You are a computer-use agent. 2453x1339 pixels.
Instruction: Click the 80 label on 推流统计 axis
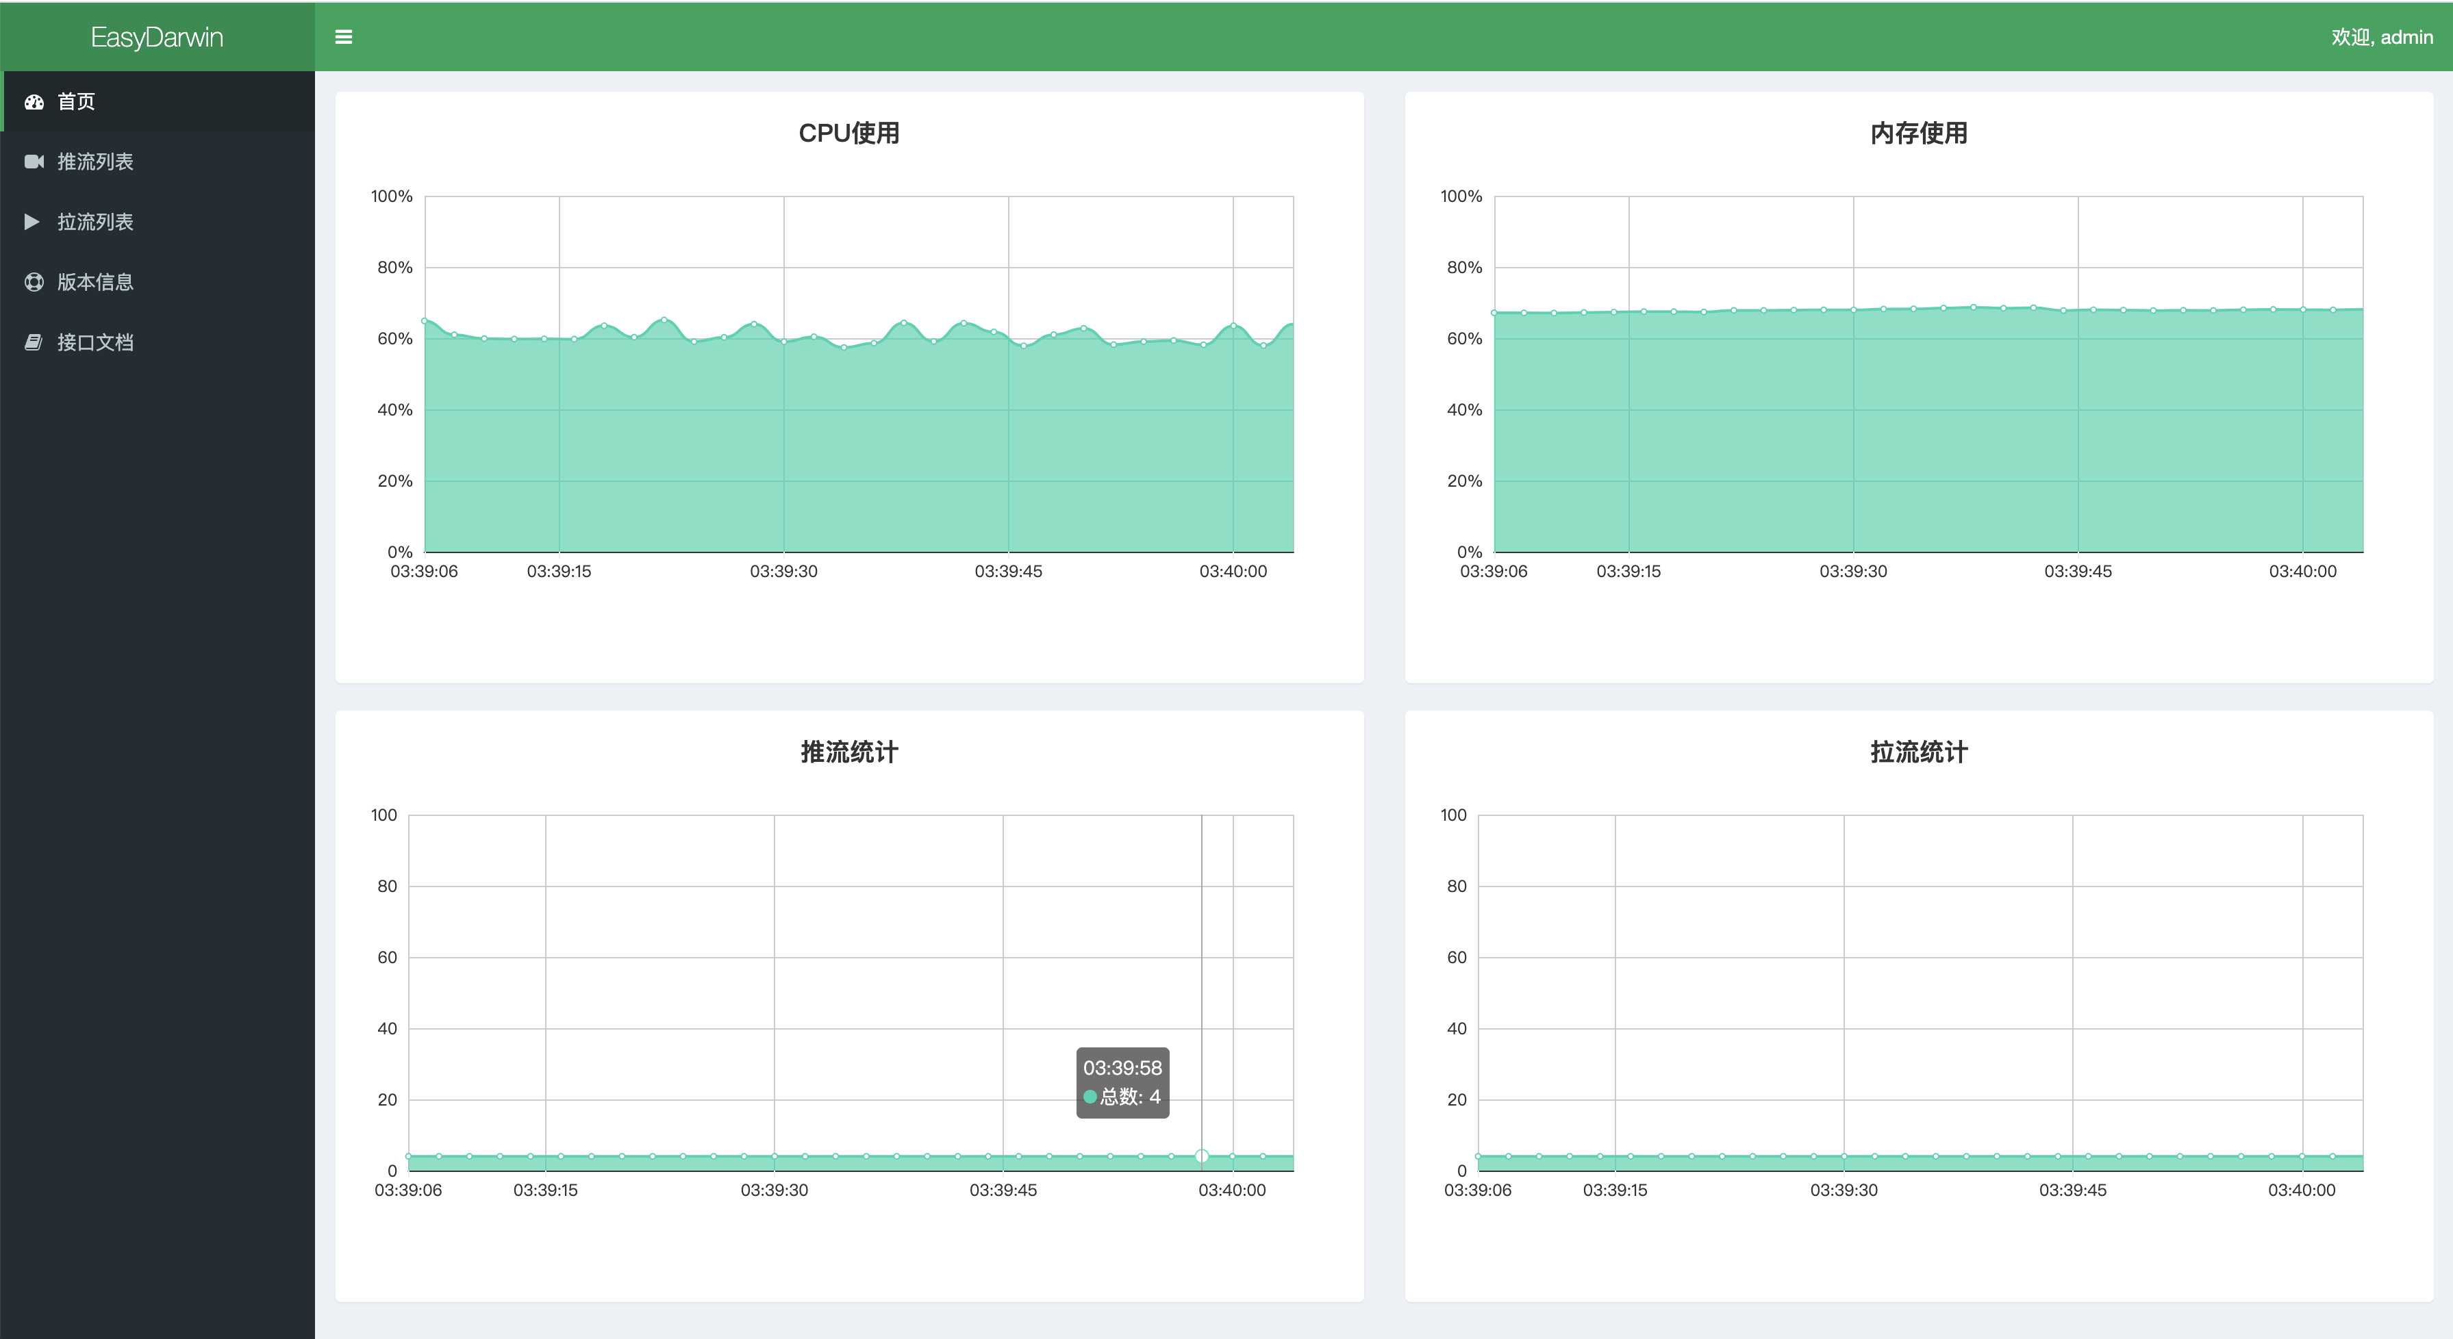[387, 886]
